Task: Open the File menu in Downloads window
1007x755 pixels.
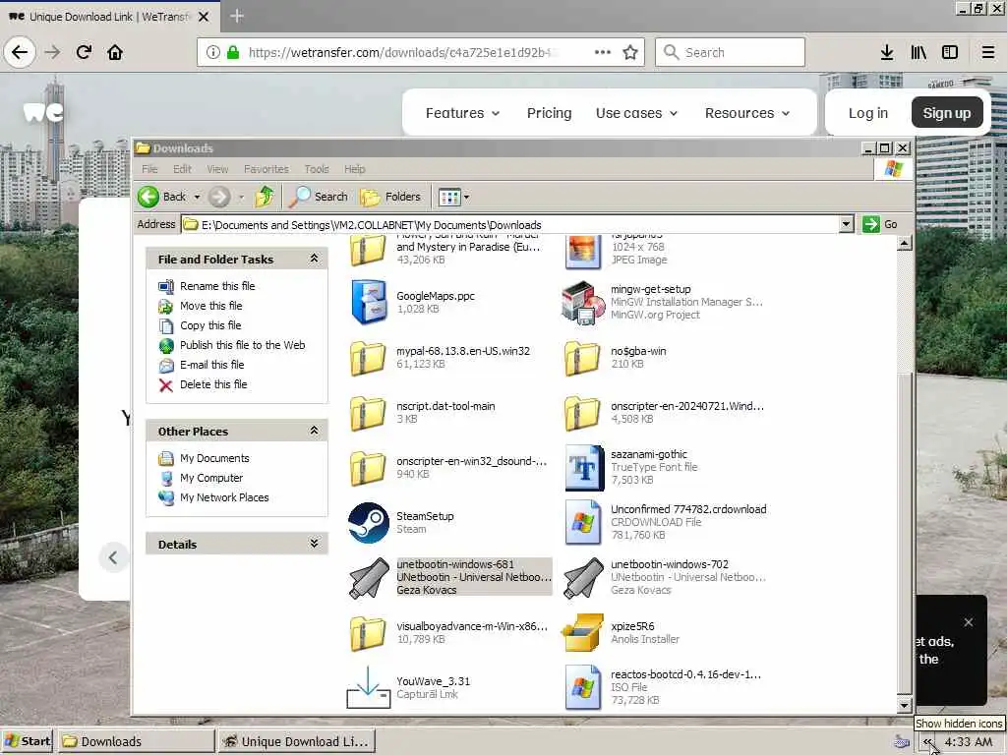Action: 149,169
